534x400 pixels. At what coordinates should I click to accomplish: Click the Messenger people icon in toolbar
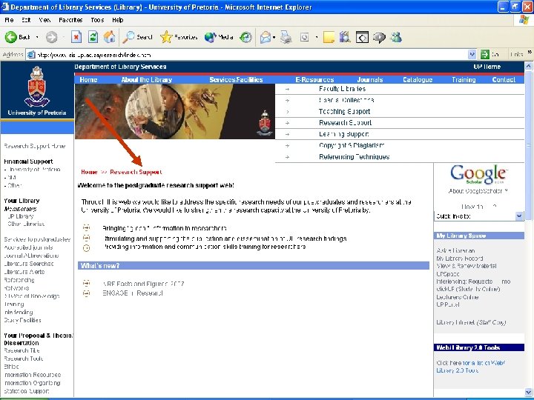point(396,37)
